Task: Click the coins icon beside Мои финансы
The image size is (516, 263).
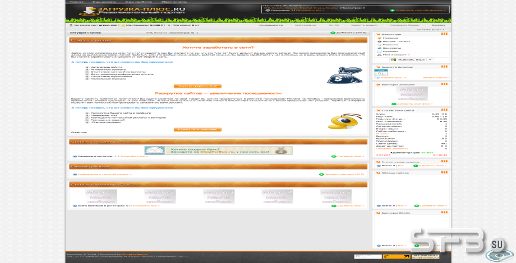Action: tap(122, 25)
